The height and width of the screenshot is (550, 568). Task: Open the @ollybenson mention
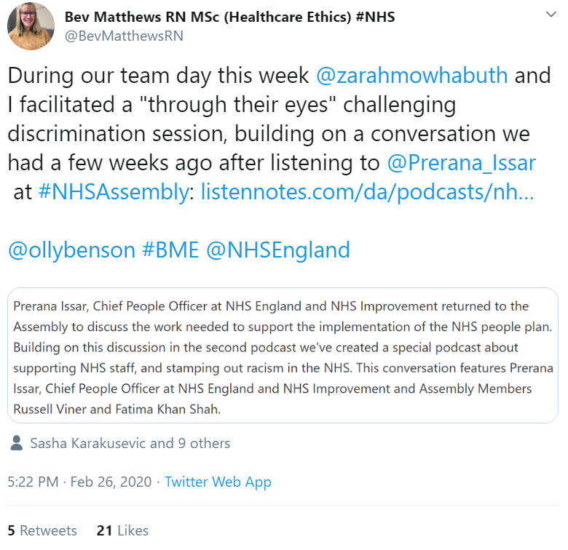pyautogui.click(x=71, y=250)
